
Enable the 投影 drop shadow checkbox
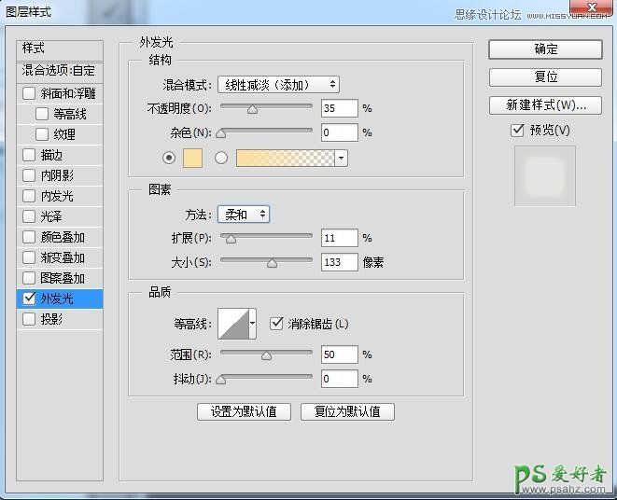pyautogui.click(x=29, y=319)
